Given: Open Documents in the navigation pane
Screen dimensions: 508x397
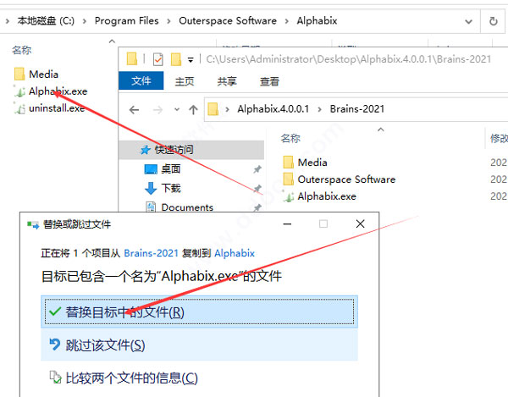Looking at the screenshot, I should pos(187,207).
